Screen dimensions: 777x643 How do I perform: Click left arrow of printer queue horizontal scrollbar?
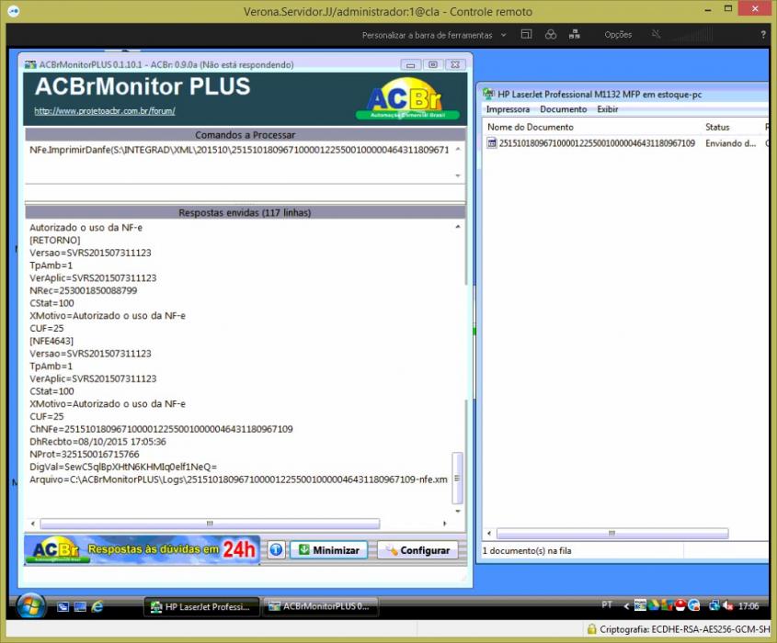pos(489,533)
